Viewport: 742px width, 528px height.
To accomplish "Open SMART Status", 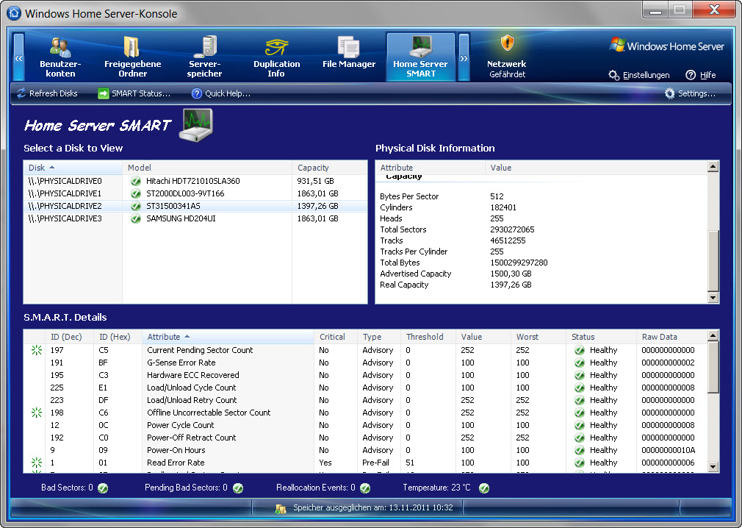I will (x=134, y=93).
